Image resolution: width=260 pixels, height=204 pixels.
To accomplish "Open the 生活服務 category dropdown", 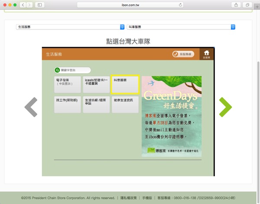I will coord(70,27).
